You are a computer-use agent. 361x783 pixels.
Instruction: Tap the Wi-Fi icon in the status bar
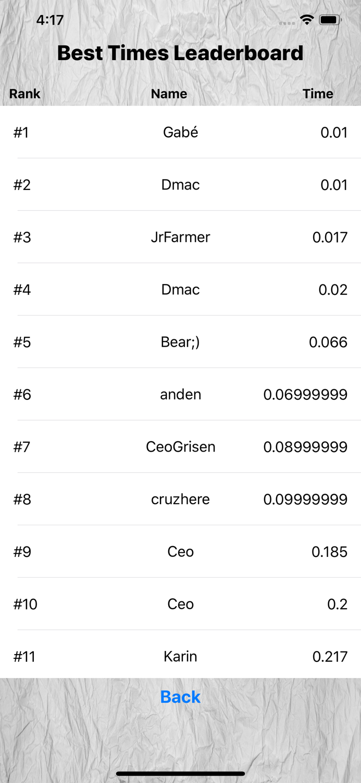pyautogui.click(x=307, y=19)
